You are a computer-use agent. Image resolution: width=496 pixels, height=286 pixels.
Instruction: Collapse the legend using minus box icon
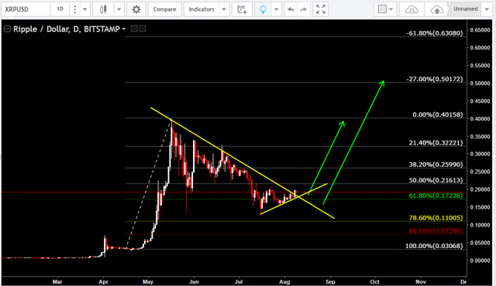click(7, 29)
